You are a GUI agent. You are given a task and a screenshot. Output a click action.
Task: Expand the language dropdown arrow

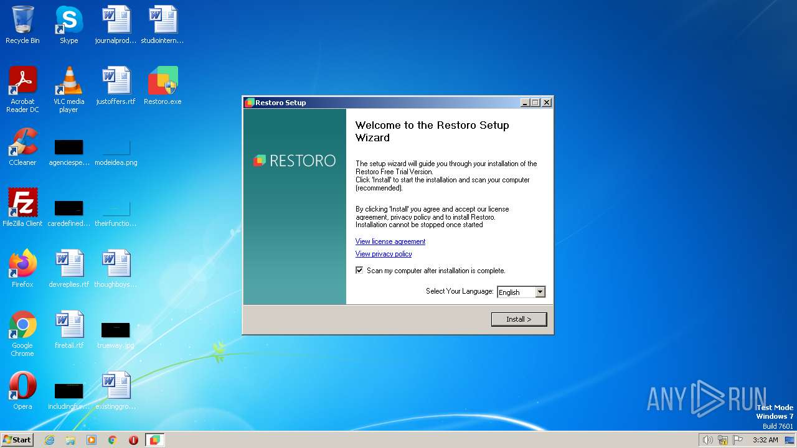(x=540, y=292)
